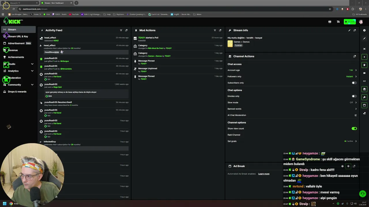The image size is (369, 207).
Task: Turn off Show view count switch
Action: (x=354, y=129)
